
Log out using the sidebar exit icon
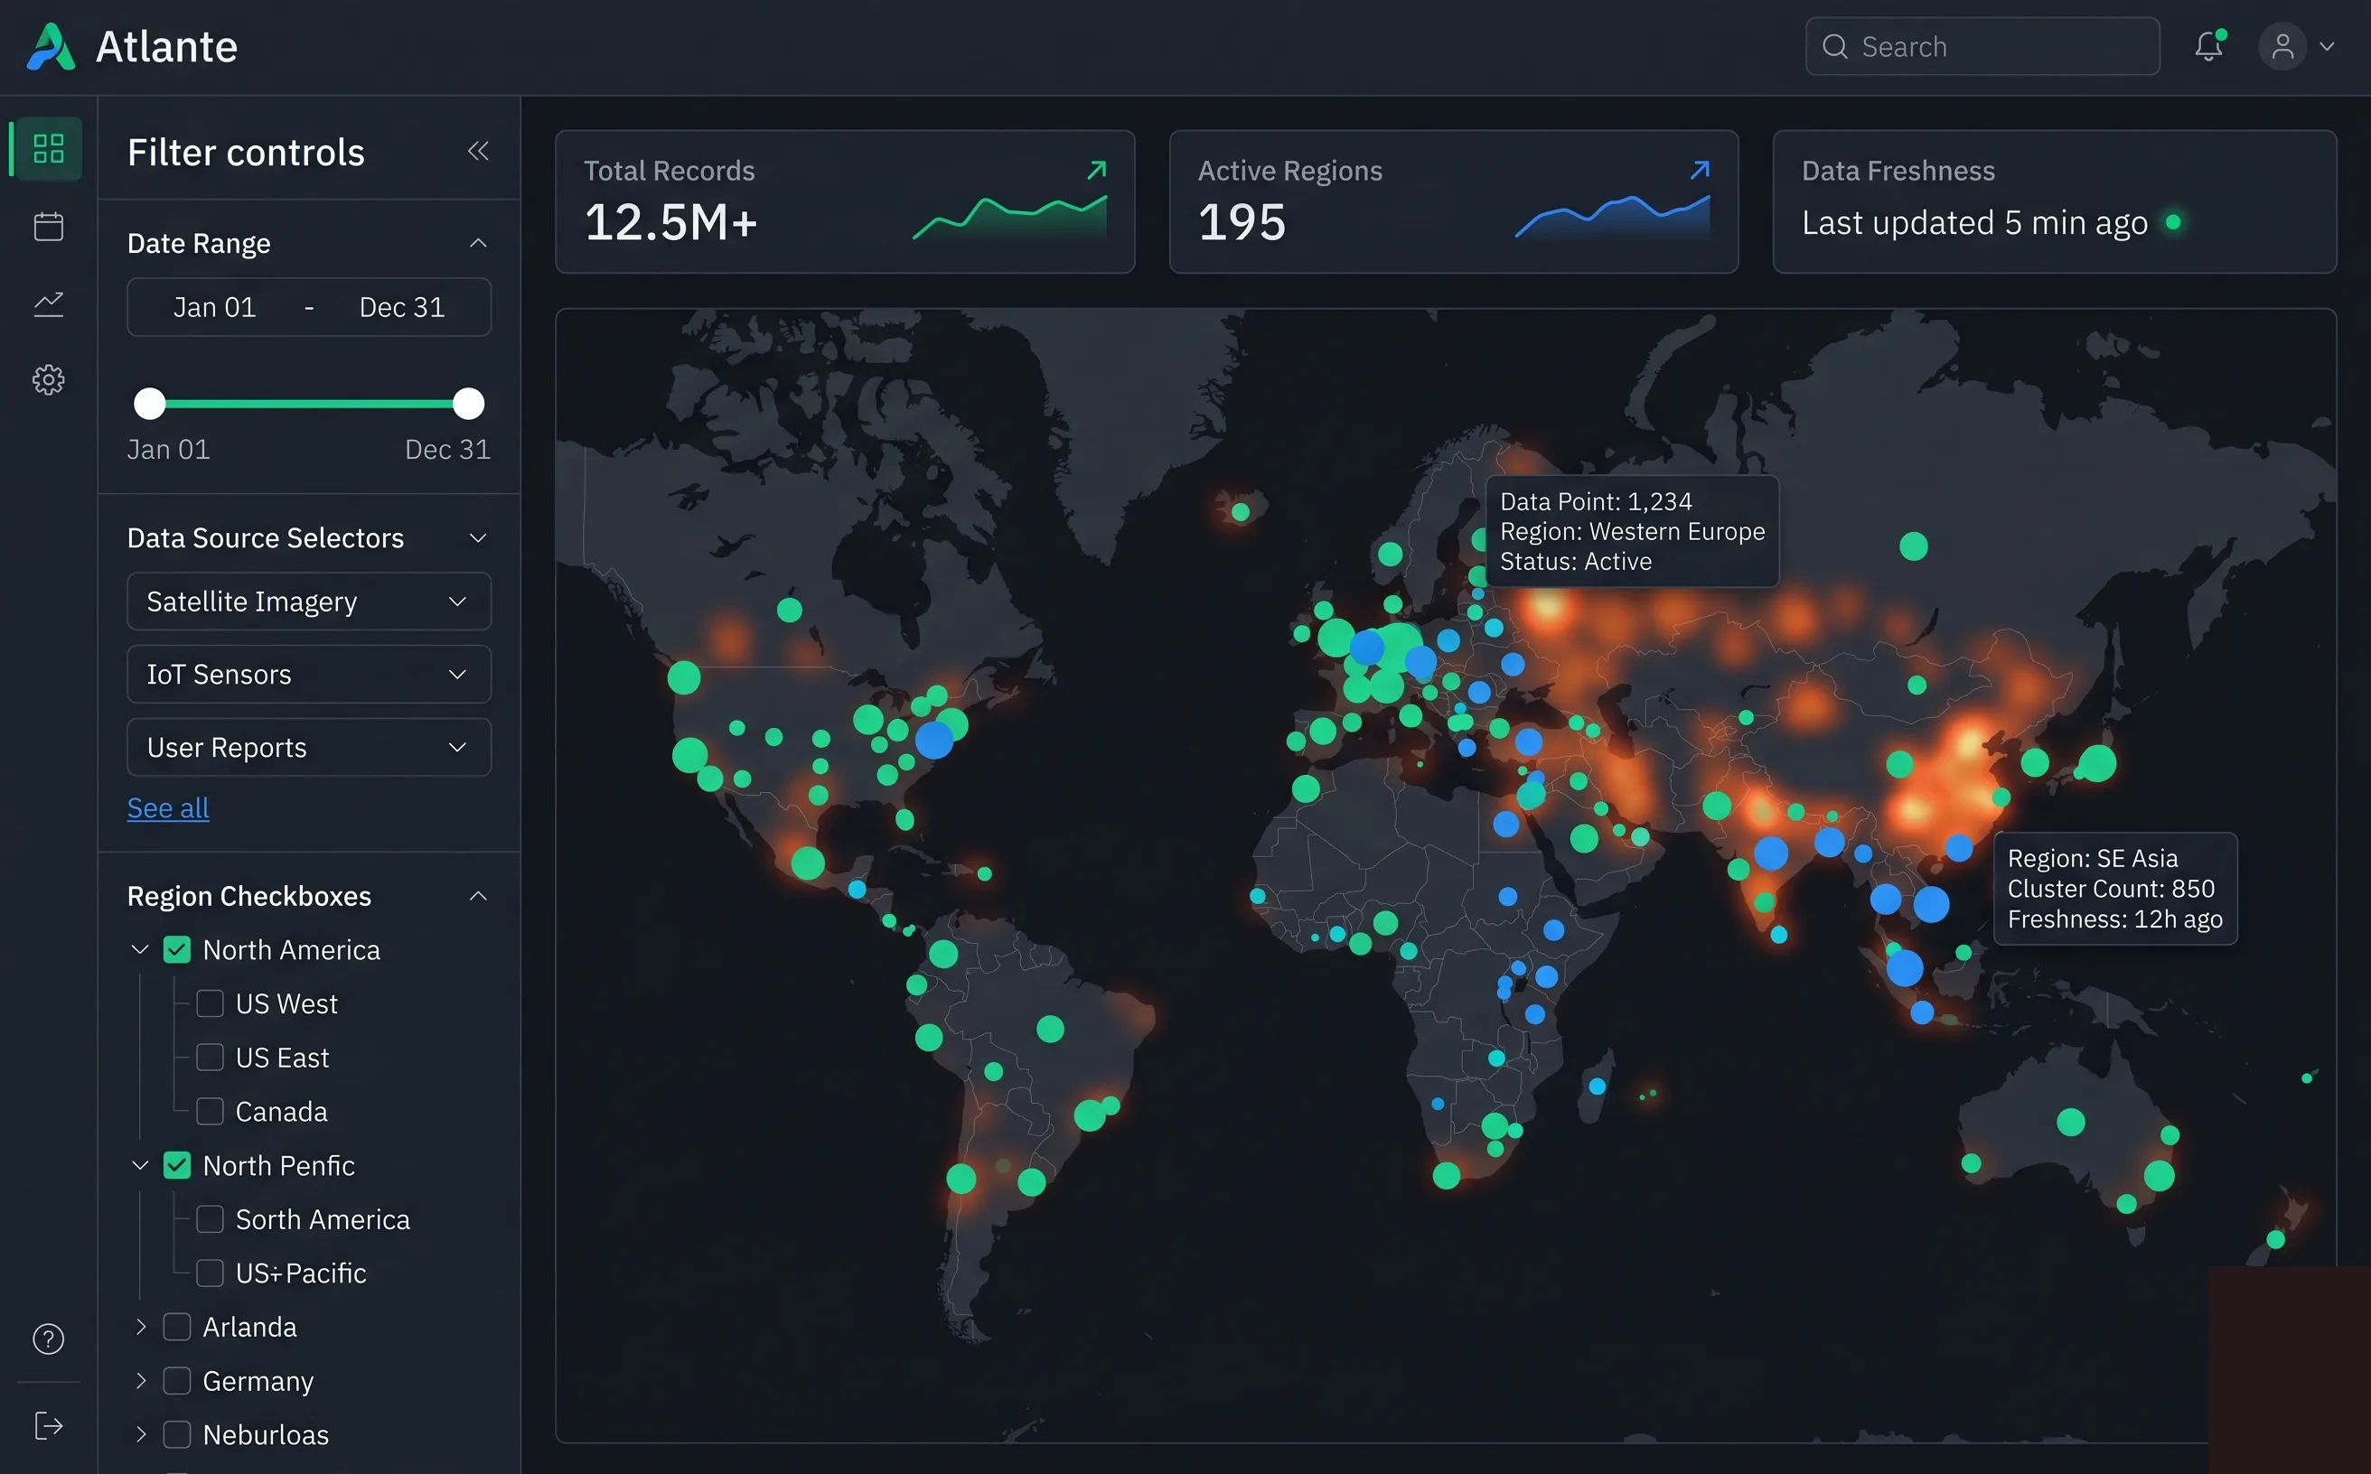(49, 1425)
